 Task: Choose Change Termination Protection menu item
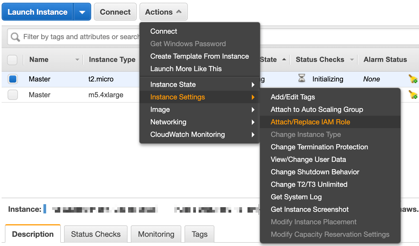coord(319,147)
